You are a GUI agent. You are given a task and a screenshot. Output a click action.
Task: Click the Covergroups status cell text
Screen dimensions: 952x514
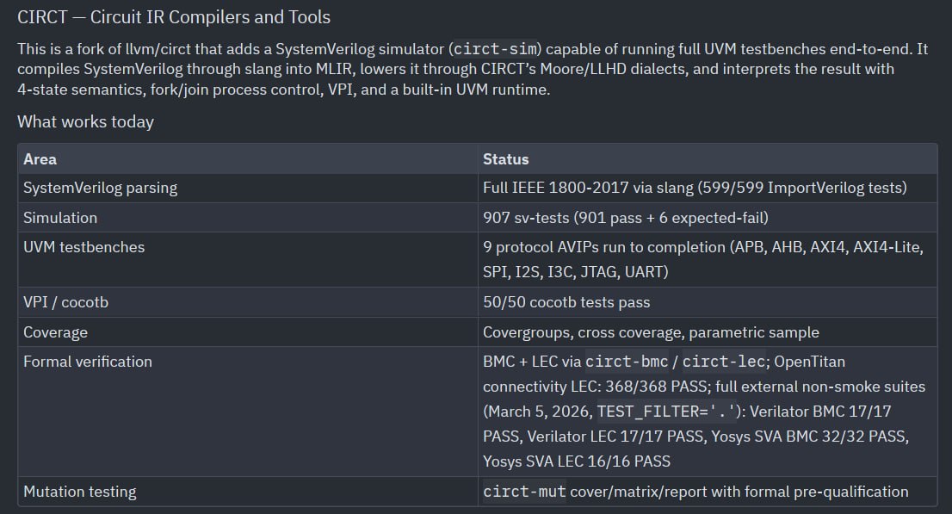click(x=651, y=332)
